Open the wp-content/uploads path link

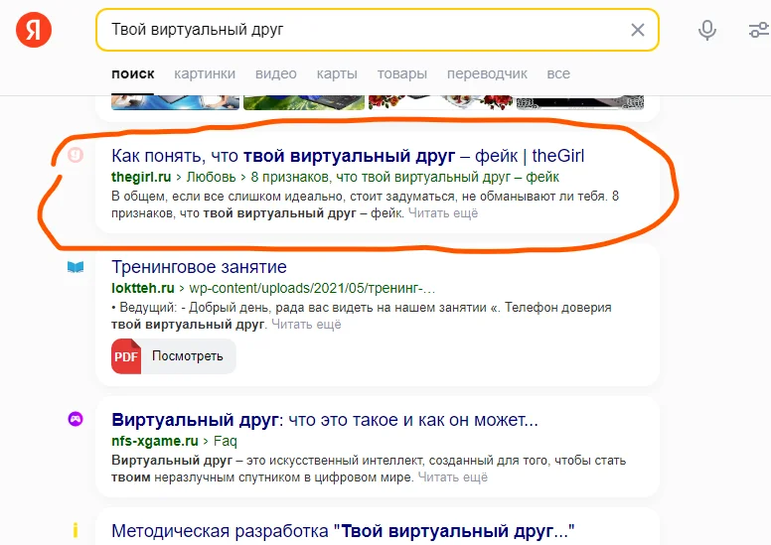click(x=312, y=288)
